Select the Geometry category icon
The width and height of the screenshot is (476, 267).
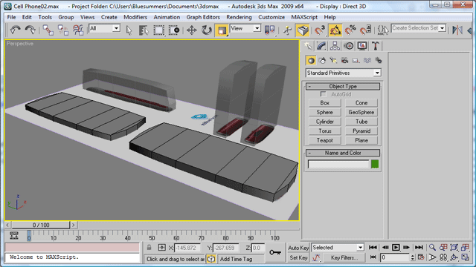pos(311,61)
